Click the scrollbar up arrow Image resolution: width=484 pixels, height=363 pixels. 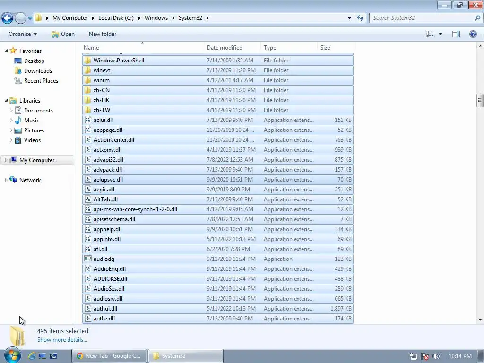pyautogui.click(x=480, y=46)
